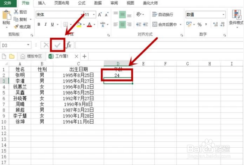Viewport: 244px width, 165px height.
Task: Apply comma style format
Action: click(206, 24)
